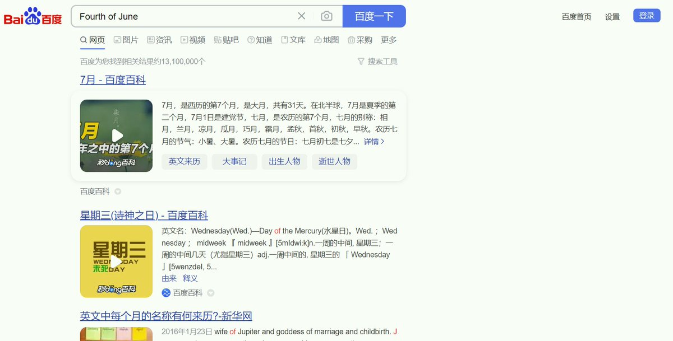Viewport: 673px width, 341px height.
Task: Expand dropdown arrow beside 星期三 source
Action: (x=211, y=293)
